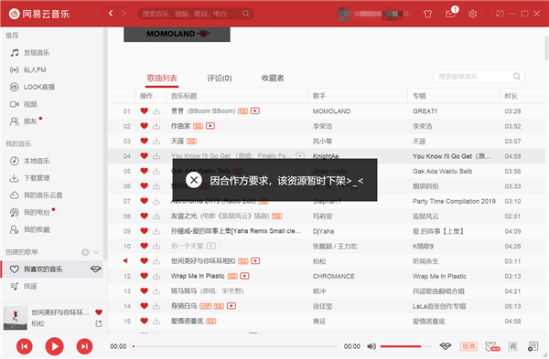Play MV of 世间美好与你环环相扣

pos(255,260)
